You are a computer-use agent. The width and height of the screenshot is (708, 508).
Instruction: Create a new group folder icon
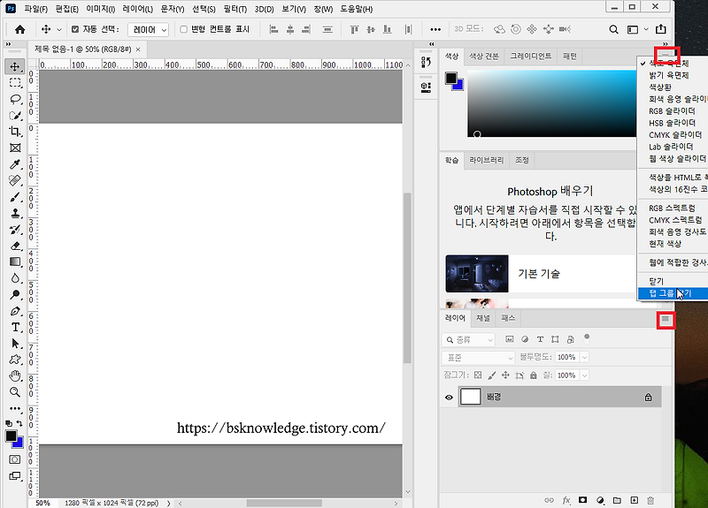[617, 500]
